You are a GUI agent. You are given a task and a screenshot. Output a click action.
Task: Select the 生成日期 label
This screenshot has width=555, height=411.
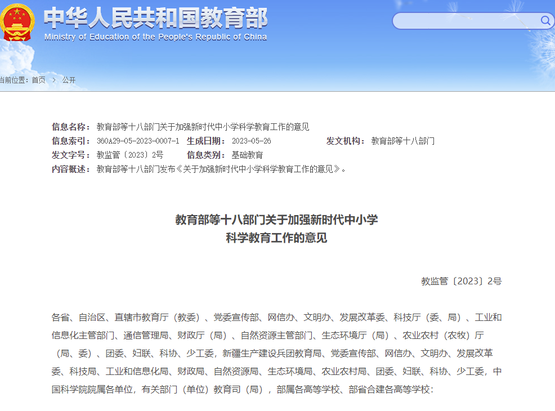pyautogui.click(x=206, y=141)
